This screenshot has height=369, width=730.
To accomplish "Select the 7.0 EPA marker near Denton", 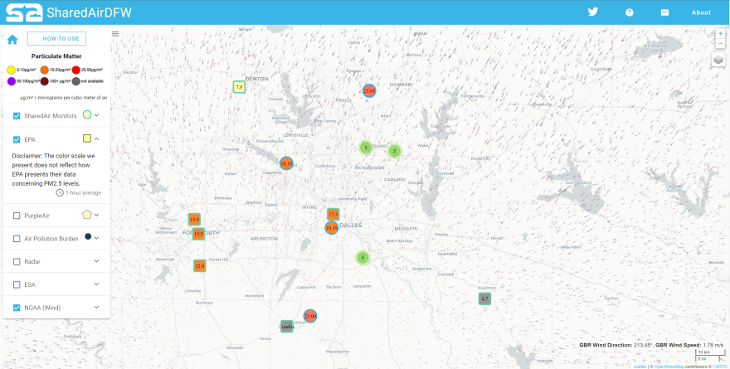I will coord(239,87).
